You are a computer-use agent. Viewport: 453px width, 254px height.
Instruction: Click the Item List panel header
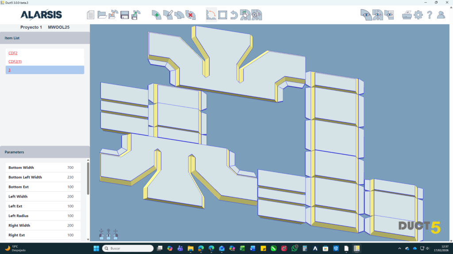(x=45, y=38)
